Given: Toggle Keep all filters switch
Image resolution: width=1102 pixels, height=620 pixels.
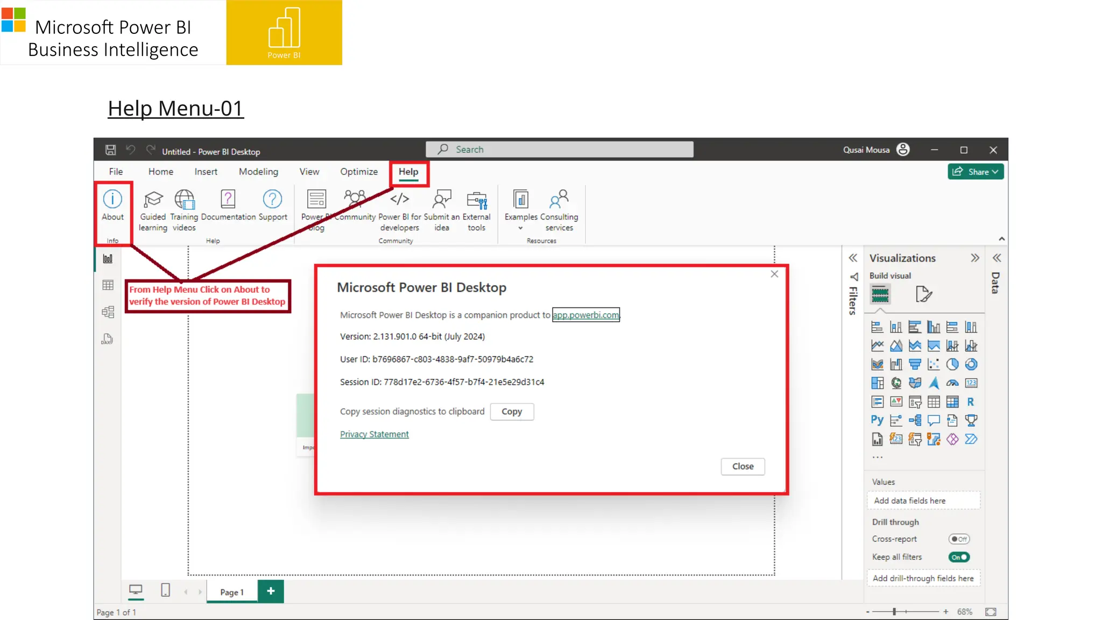Looking at the screenshot, I should (x=959, y=557).
